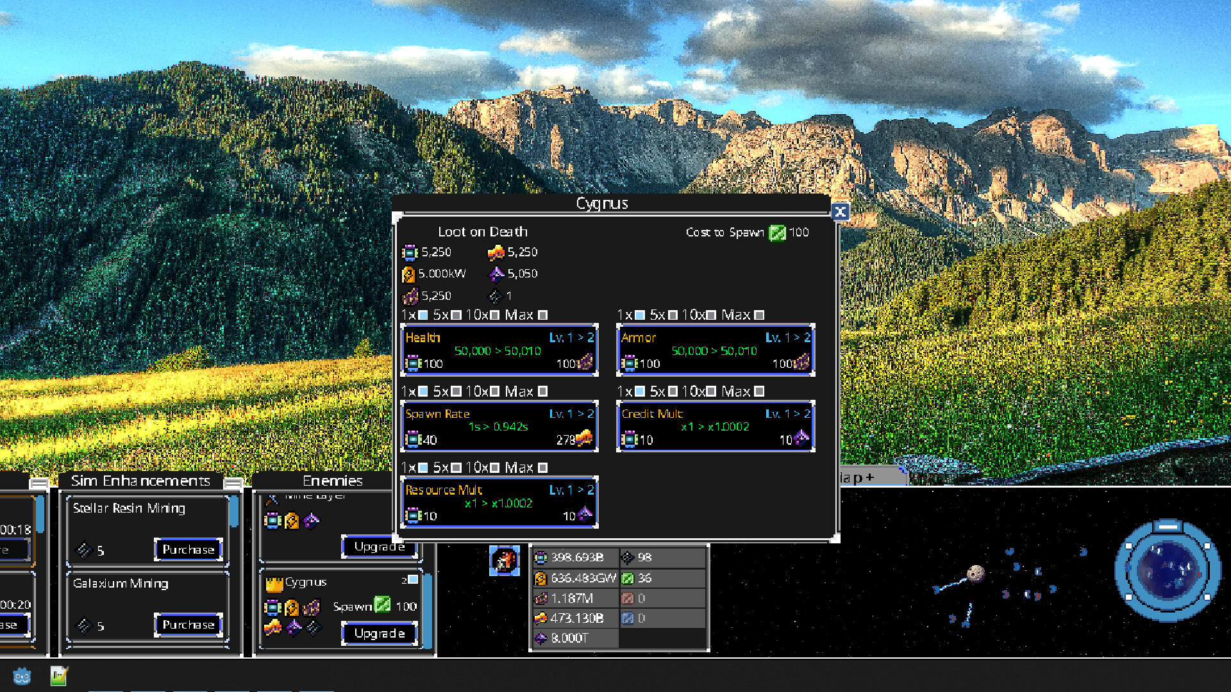1231x692 pixels.
Task: Enable the Max checkbox above Credit Mult
Action: click(759, 391)
